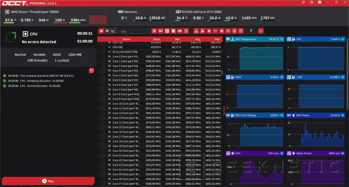The width and height of the screenshot is (349, 187).
Task: Toggle the voltage sensor type filter
Action: 202,31
